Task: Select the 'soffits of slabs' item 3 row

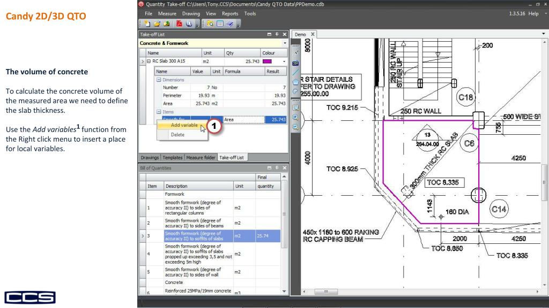Action: point(210,236)
